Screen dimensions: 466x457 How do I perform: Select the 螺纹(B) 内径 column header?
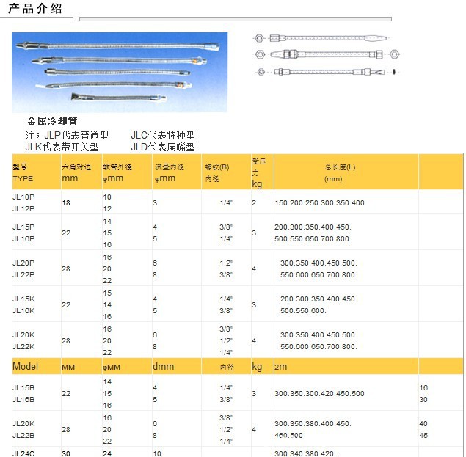click(x=216, y=172)
